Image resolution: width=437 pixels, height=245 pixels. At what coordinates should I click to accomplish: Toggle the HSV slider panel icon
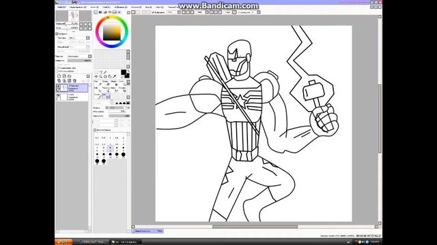click(x=105, y=12)
